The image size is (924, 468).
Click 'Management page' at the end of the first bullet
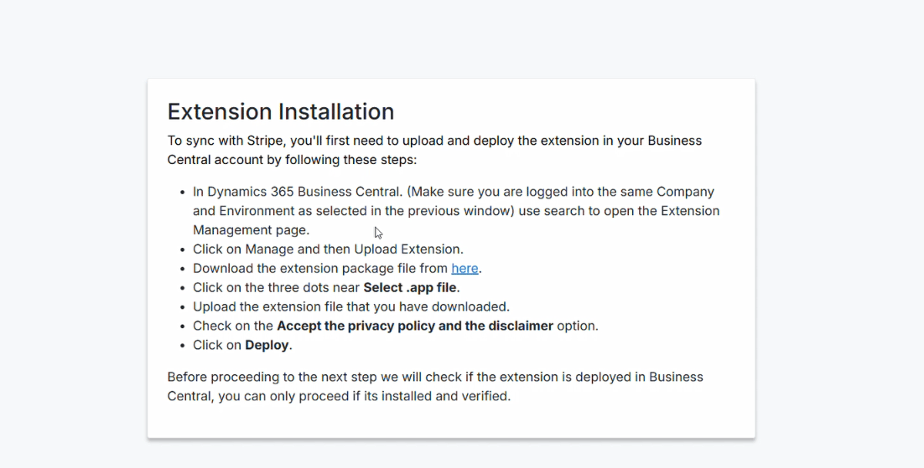click(250, 229)
